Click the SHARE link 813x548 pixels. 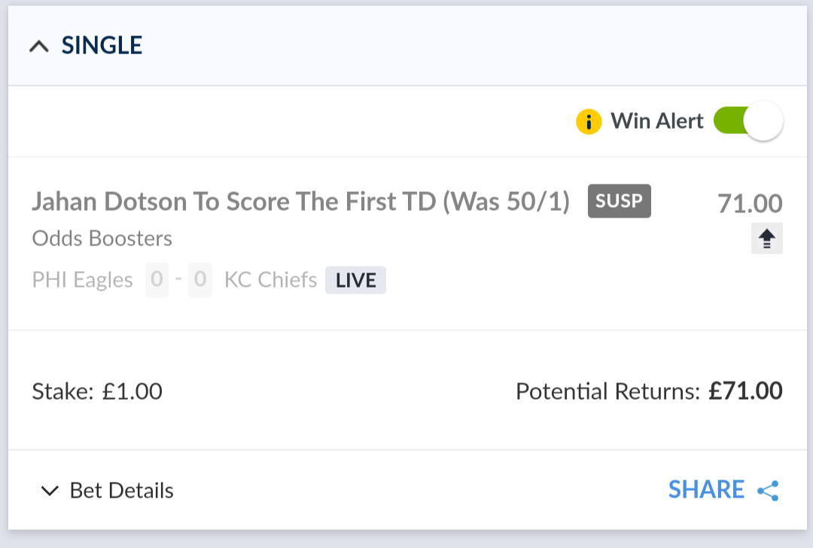pos(706,490)
